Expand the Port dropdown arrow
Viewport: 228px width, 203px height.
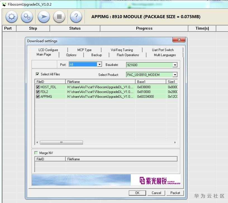click(x=99, y=65)
